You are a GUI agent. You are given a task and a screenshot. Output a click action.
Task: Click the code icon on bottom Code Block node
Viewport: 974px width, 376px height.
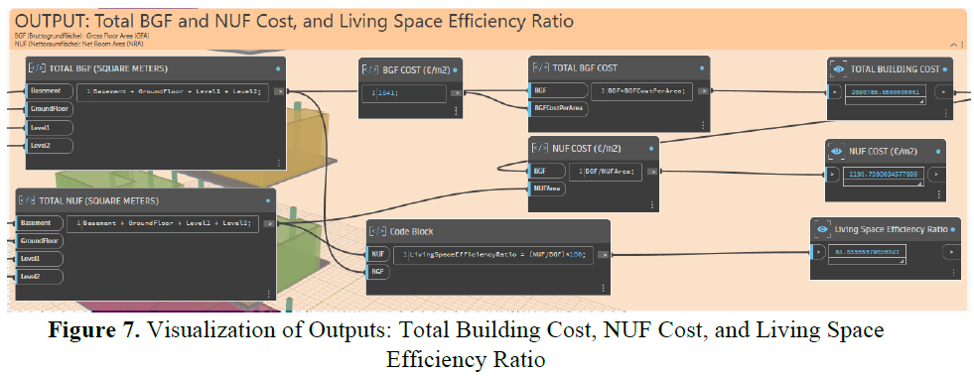click(377, 231)
